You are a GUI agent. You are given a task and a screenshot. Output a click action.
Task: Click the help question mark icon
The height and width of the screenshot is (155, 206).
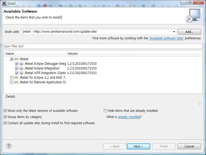click(9, 146)
